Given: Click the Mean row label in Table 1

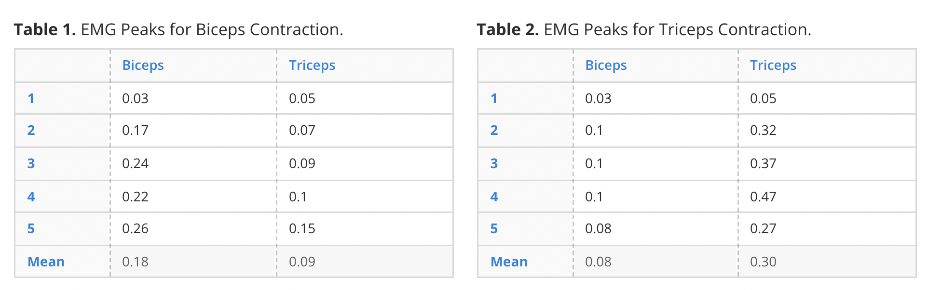Looking at the screenshot, I should pyautogui.click(x=46, y=262).
